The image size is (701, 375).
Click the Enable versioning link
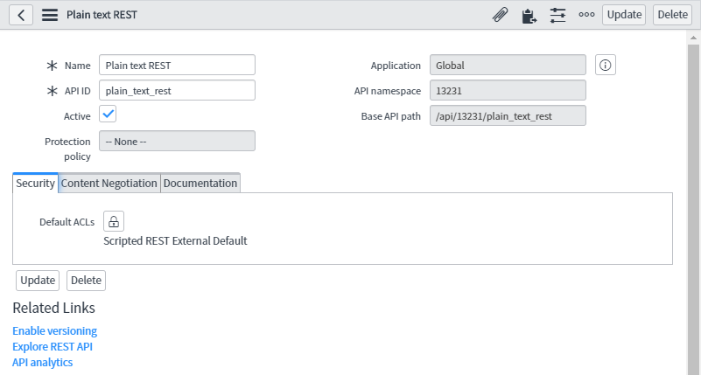click(x=54, y=330)
